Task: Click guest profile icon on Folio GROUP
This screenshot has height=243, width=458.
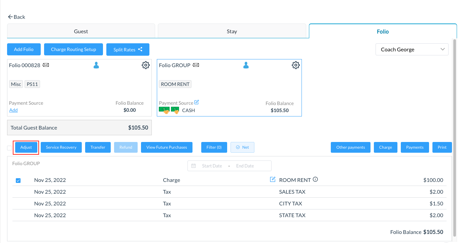Action: [246, 65]
